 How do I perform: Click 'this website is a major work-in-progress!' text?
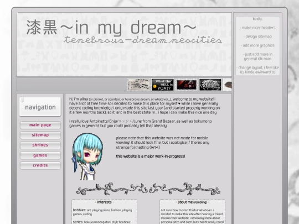[x=151, y=156]
